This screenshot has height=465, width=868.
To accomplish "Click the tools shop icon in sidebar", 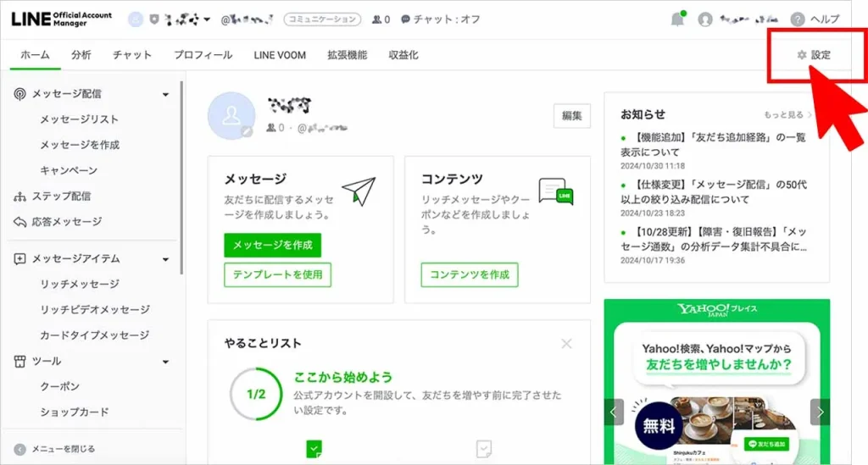I will click(20, 362).
